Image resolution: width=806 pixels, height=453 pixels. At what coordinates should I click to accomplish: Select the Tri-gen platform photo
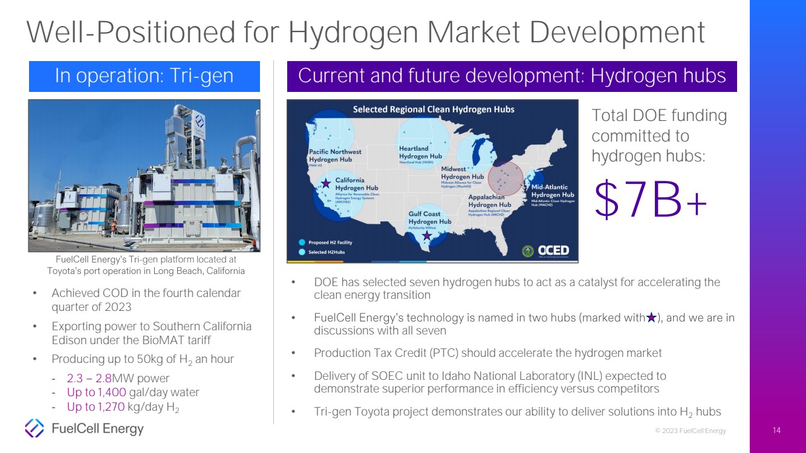pos(145,175)
